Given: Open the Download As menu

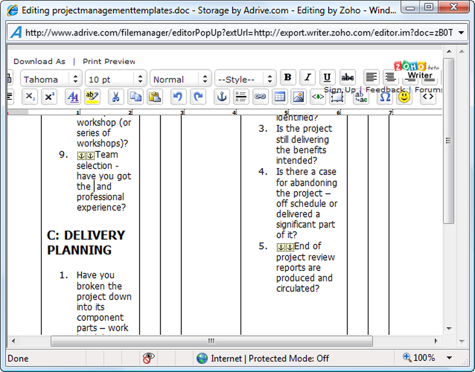Looking at the screenshot, I should 39,61.
